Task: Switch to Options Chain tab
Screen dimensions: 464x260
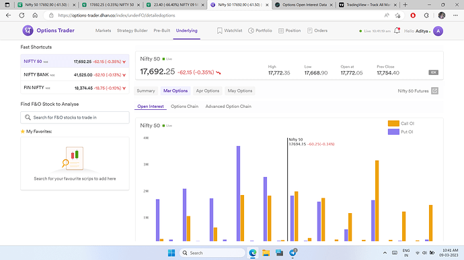Action: tap(184, 107)
